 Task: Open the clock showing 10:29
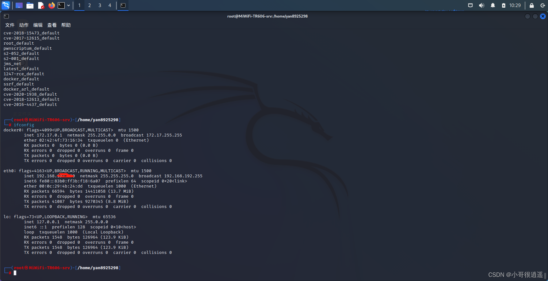click(x=515, y=5)
